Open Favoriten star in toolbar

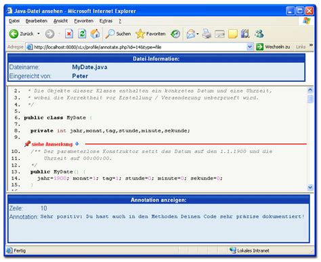tap(150, 34)
